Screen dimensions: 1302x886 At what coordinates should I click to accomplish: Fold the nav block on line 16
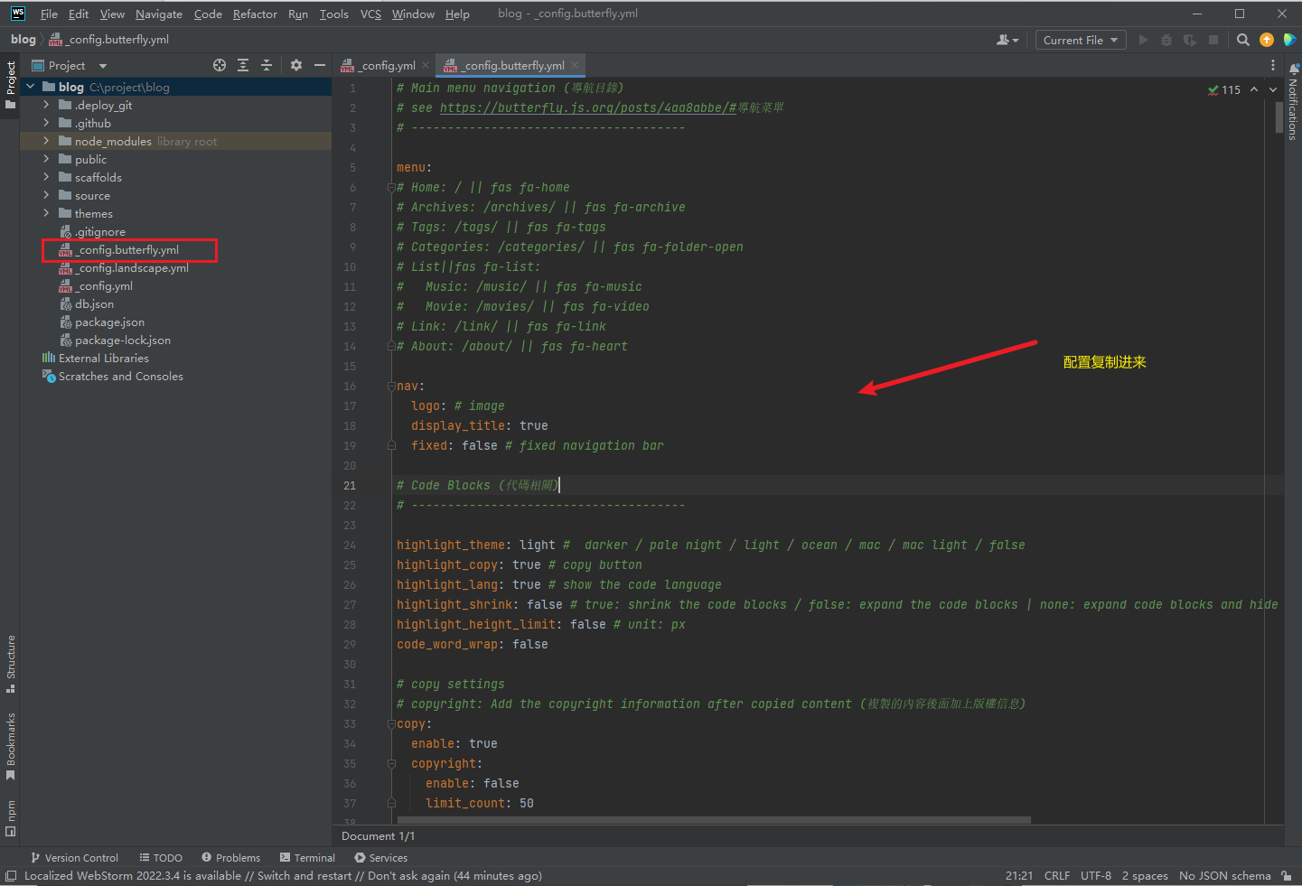pos(391,386)
